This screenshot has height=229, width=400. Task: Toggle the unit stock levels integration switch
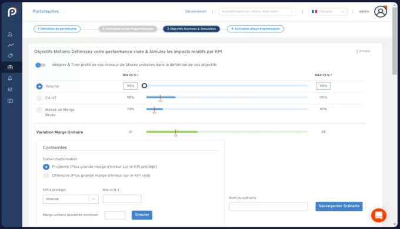pos(41,65)
